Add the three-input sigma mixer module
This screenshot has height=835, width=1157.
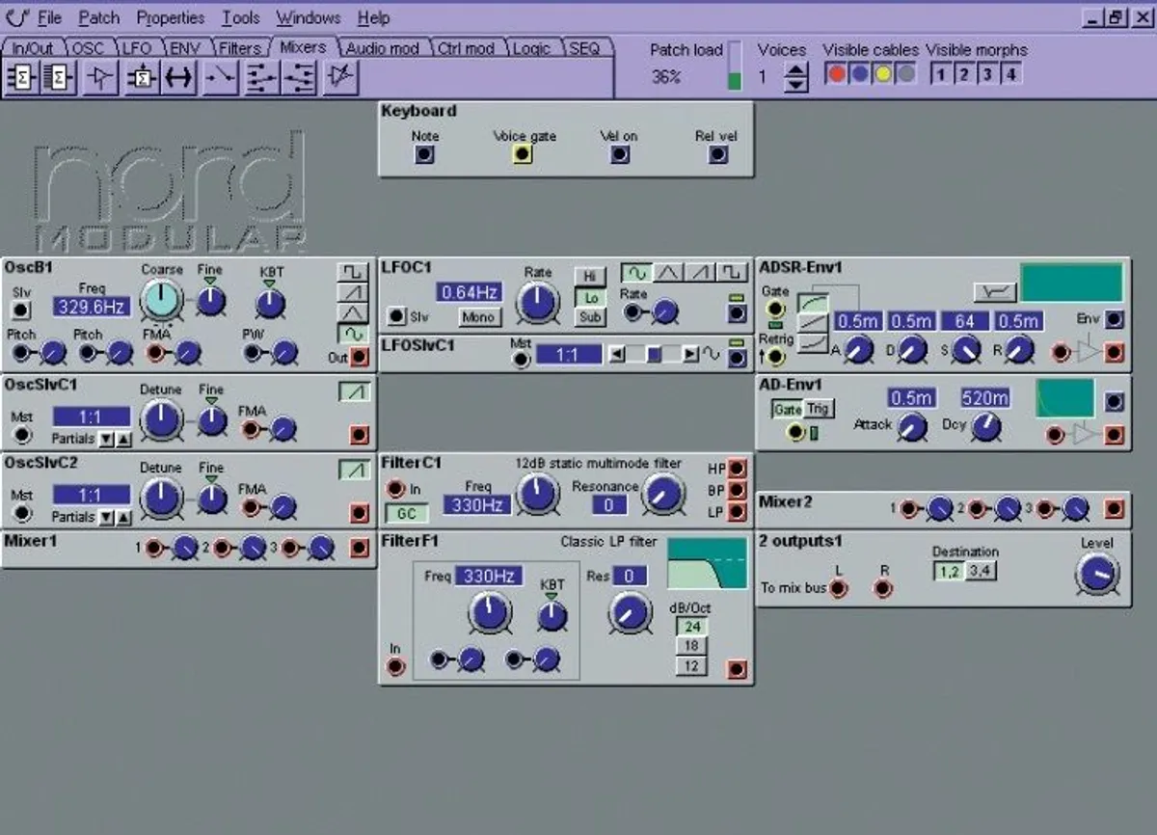click(x=21, y=77)
